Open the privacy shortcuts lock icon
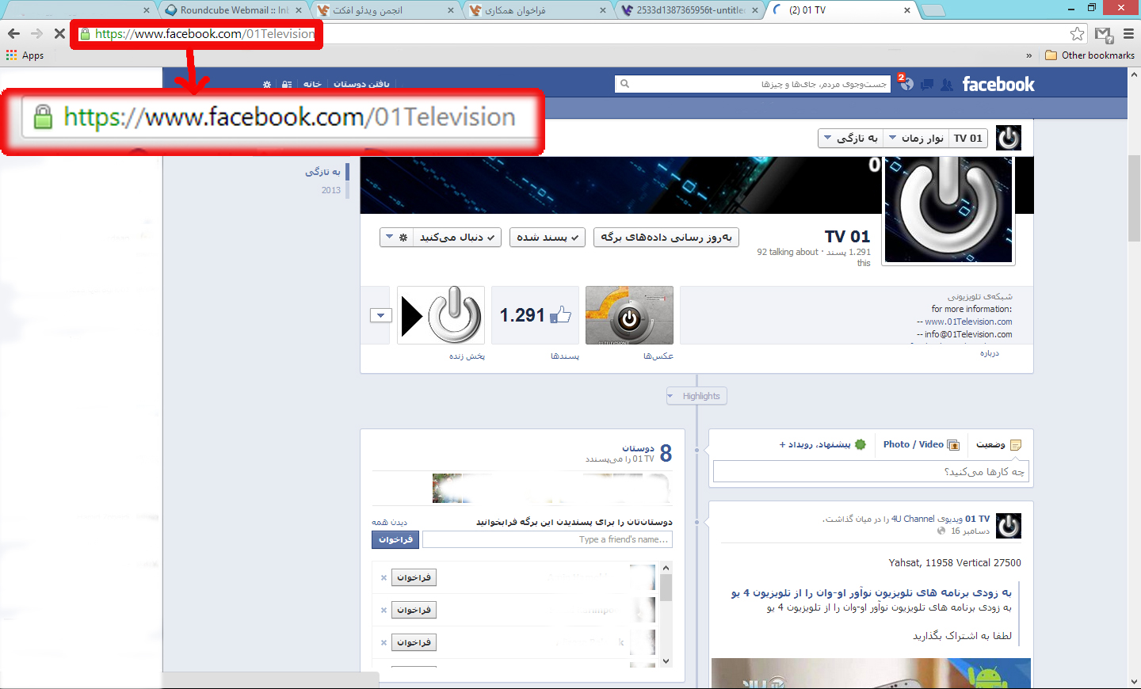Screen dimensions: 1141x689 [287, 84]
